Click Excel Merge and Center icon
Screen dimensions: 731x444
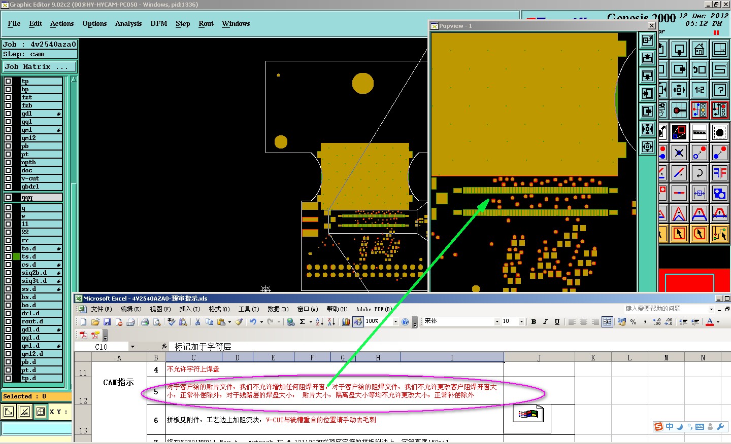pos(607,322)
